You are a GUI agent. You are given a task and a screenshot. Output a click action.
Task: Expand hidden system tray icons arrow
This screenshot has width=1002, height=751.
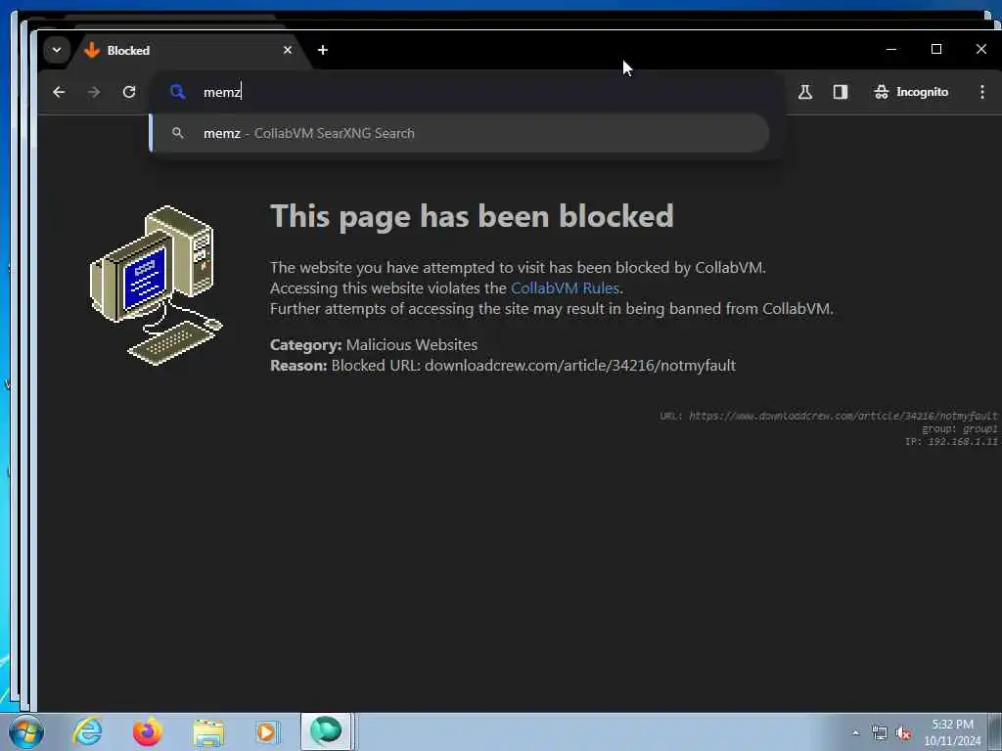point(855,732)
